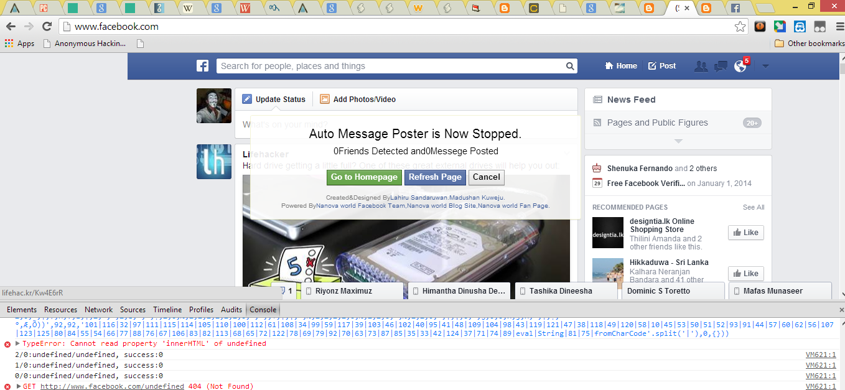Screen dimensions: 845x390
Task: Click the Lifehacker page logo thumbnail
Action: point(214,162)
